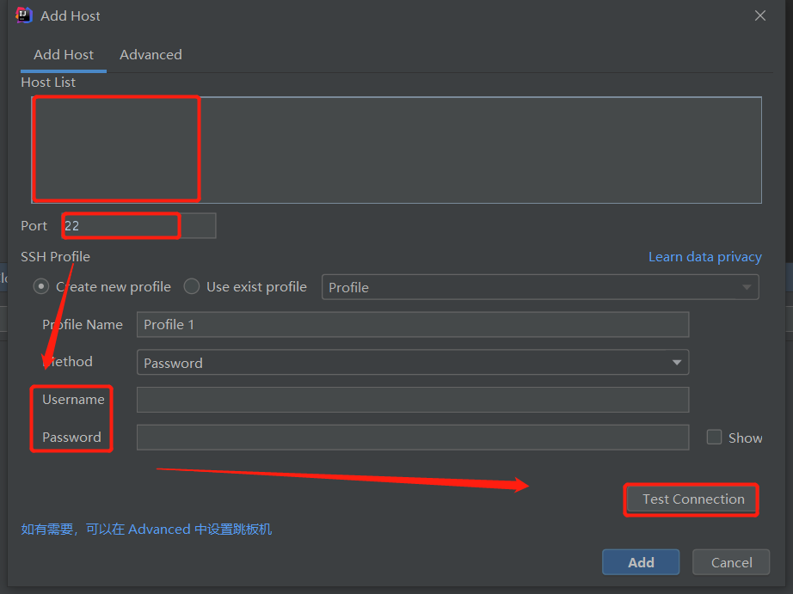This screenshot has width=793, height=594.
Task: Click the Username input field
Action: point(413,400)
